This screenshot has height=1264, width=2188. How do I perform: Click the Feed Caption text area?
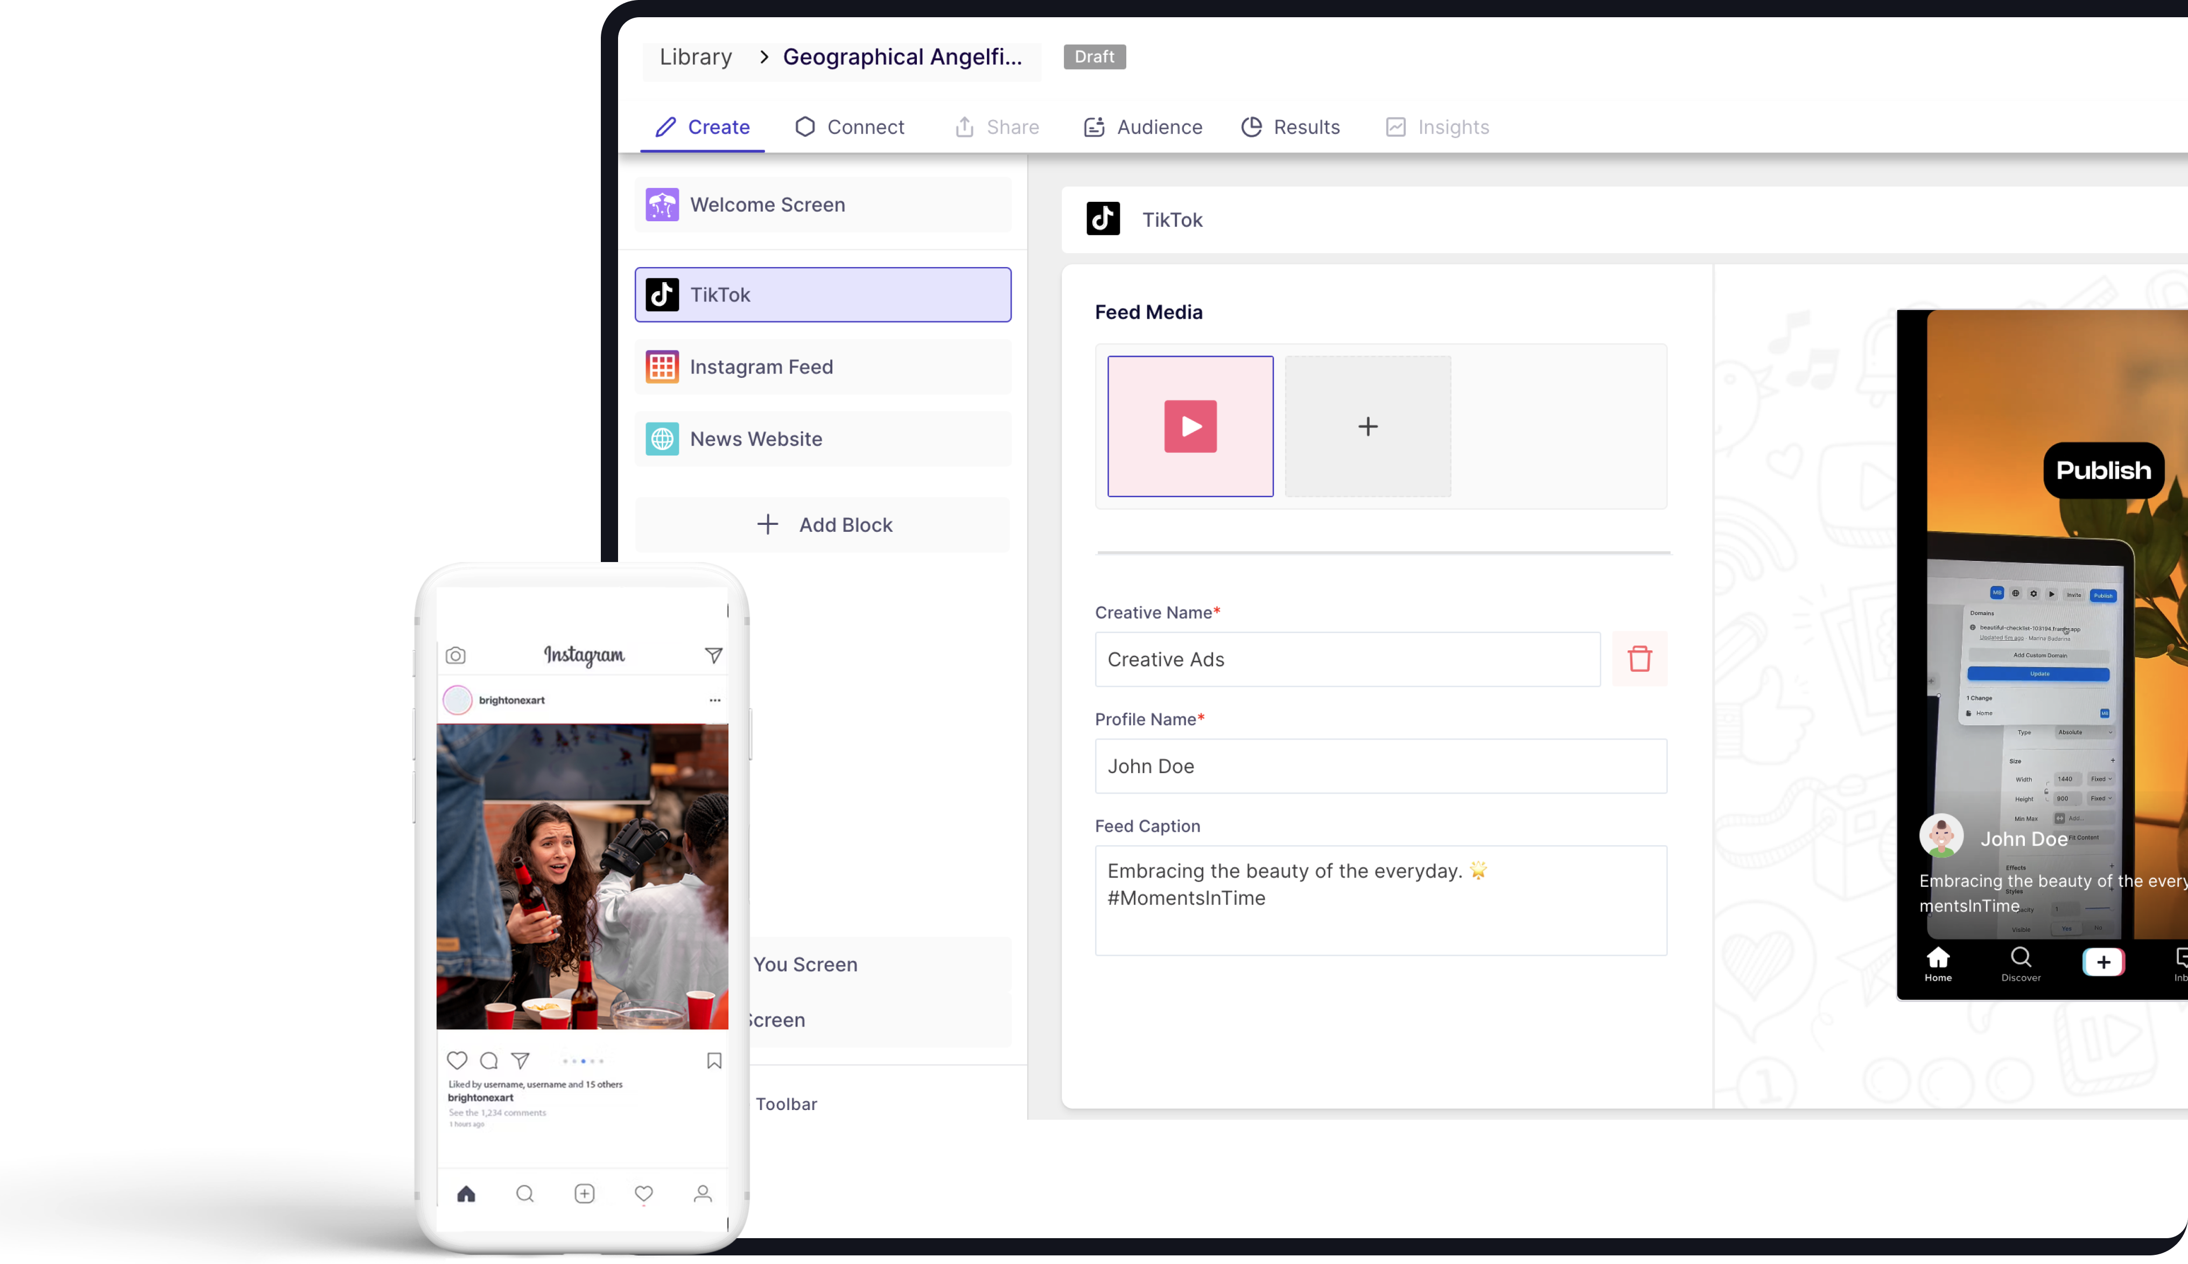1380,900
